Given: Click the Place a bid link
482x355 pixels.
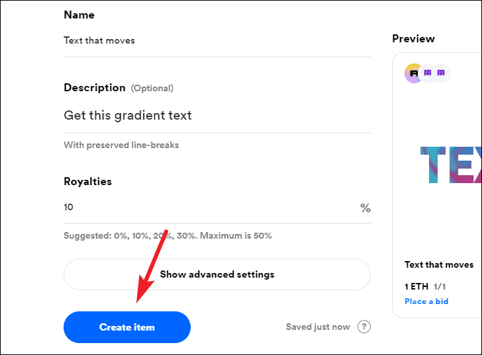Looking at the screenshot, I should click(x=426, y=301).
